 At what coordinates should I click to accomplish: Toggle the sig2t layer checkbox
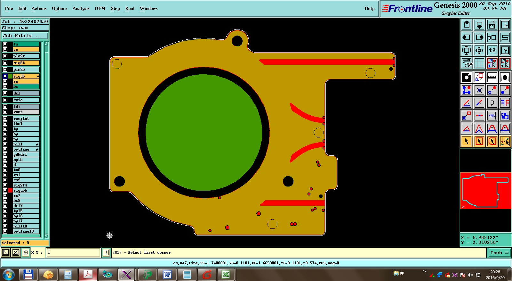tap(5, 63)
